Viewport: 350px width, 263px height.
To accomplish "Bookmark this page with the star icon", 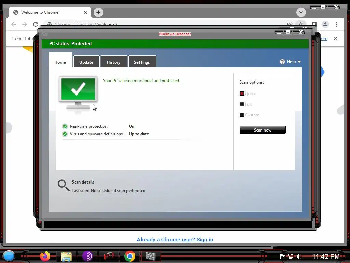I will pos(301,24).
